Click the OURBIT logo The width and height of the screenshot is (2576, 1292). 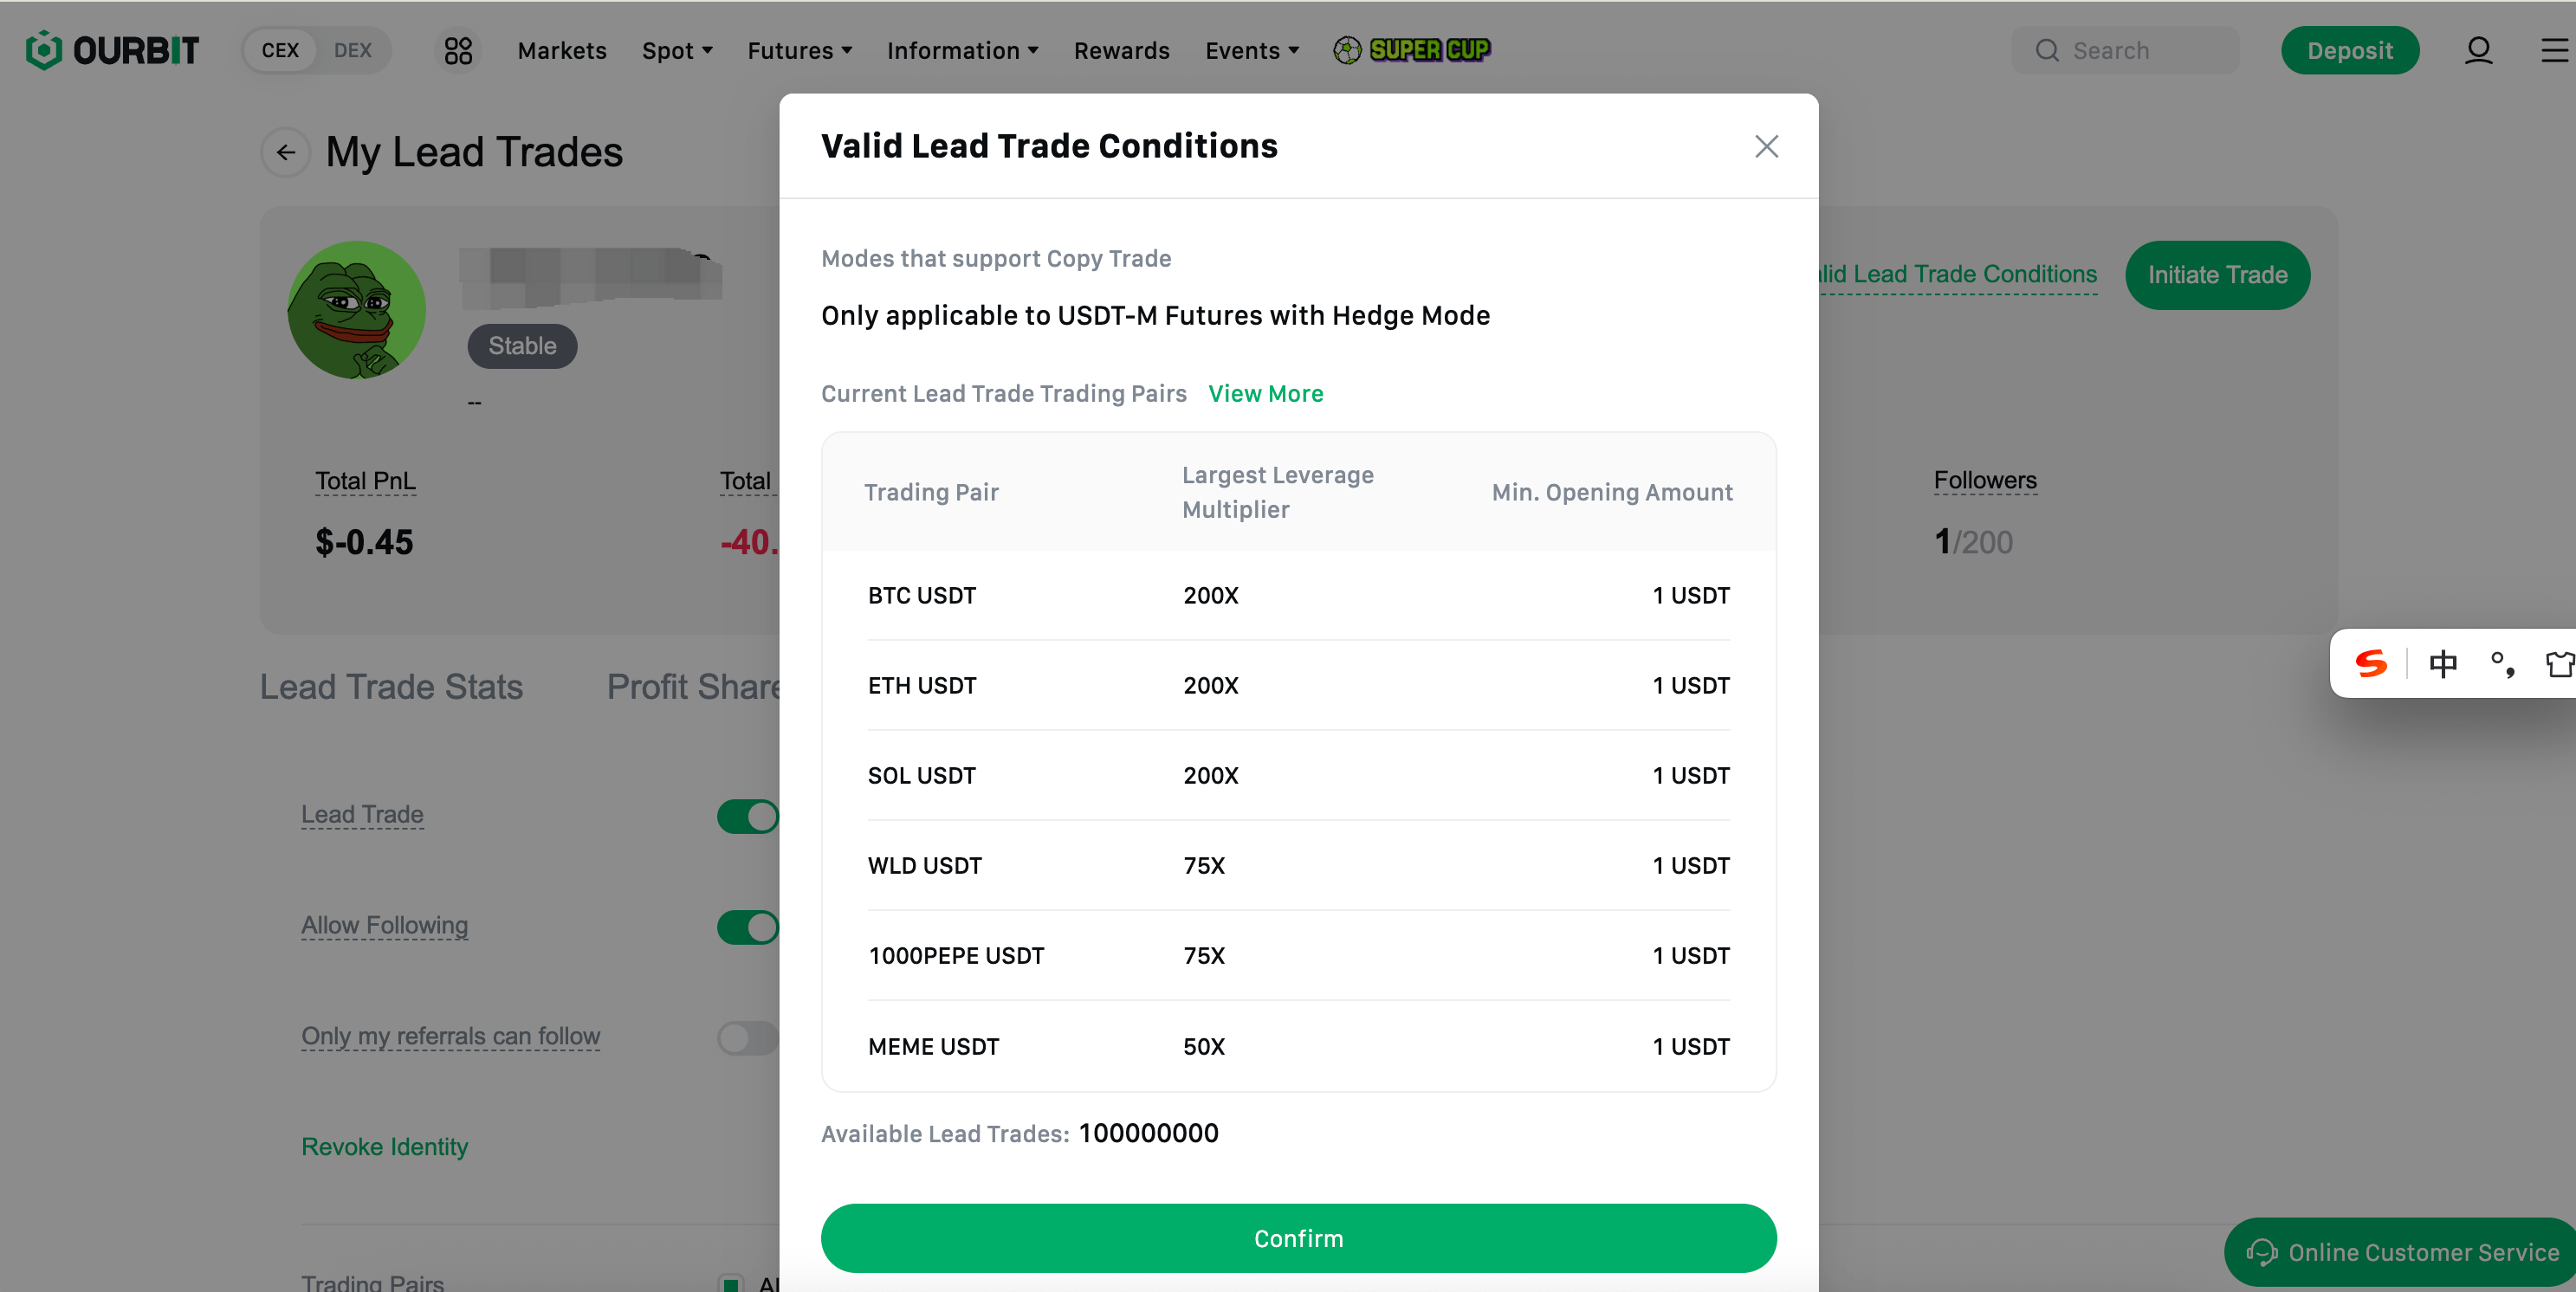[x=112, y=50]
